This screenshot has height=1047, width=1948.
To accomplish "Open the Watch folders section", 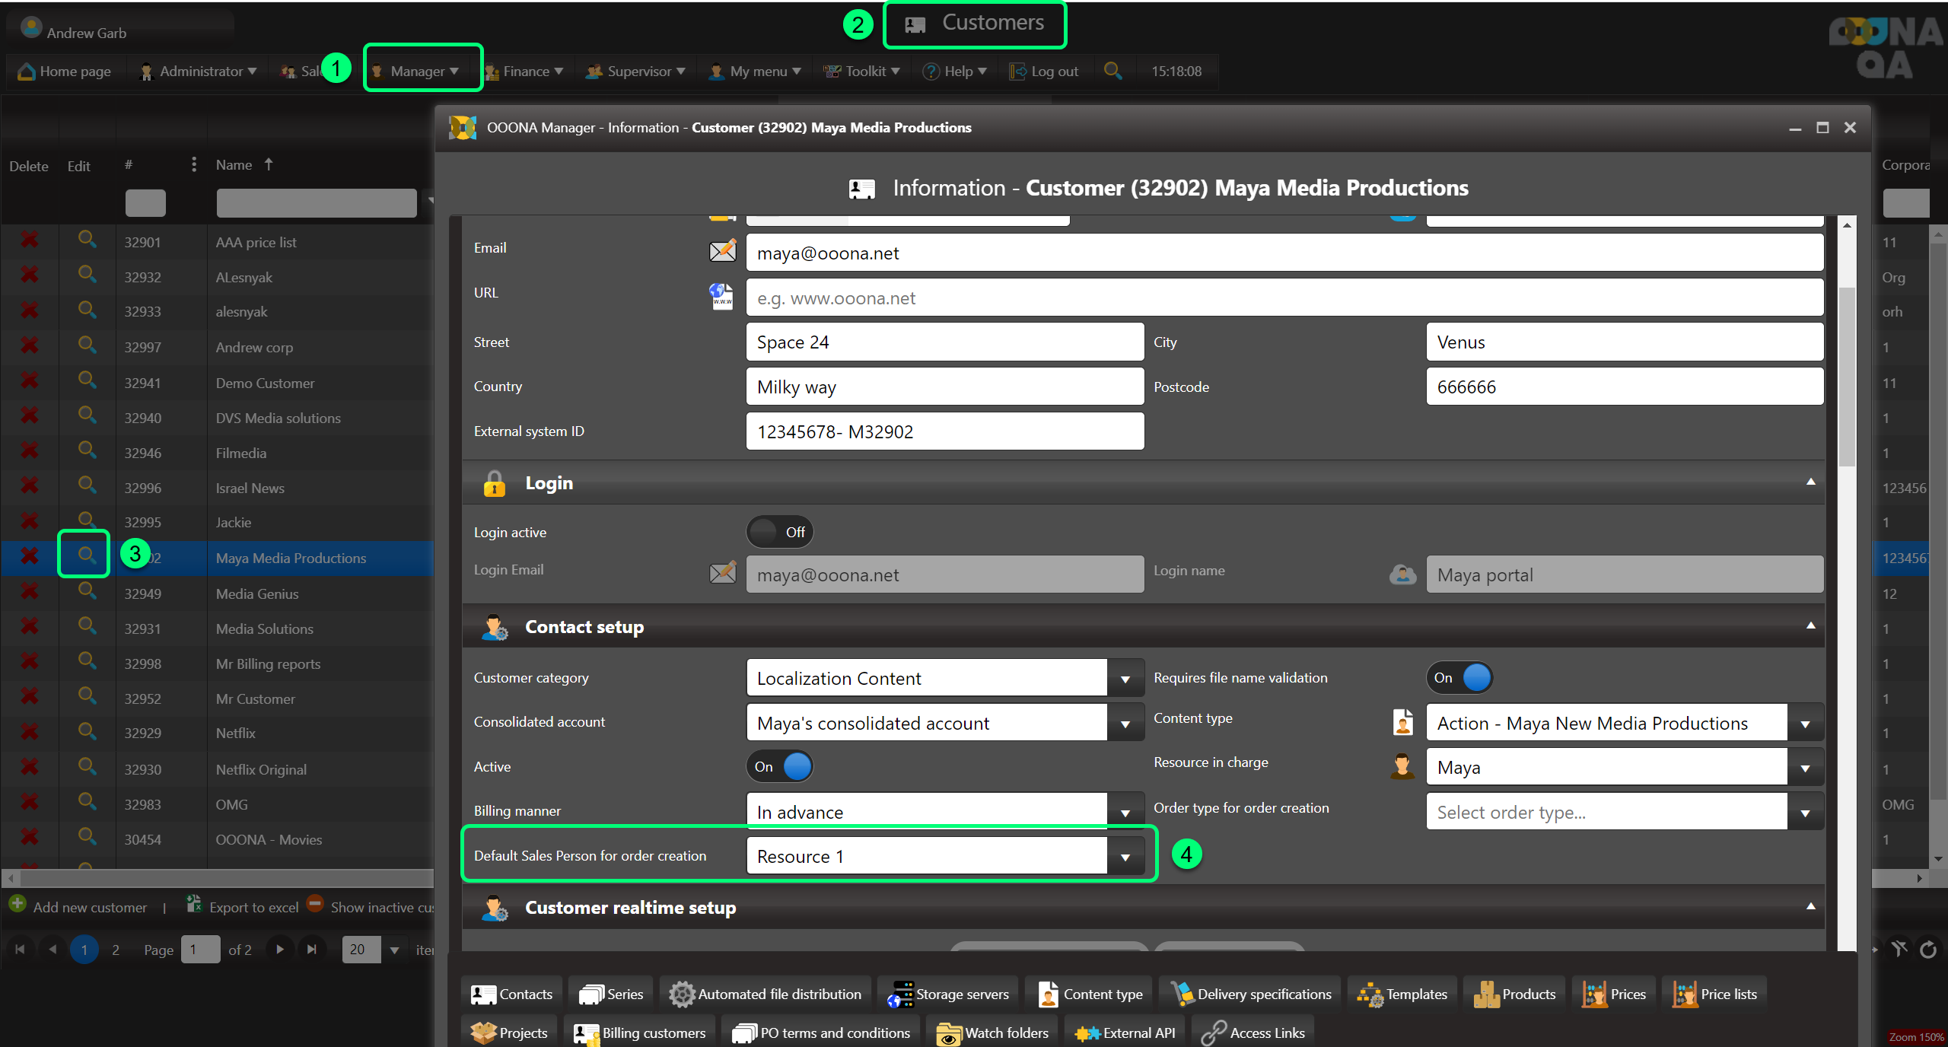I will pyautogui.click(x=993, y=1033).
